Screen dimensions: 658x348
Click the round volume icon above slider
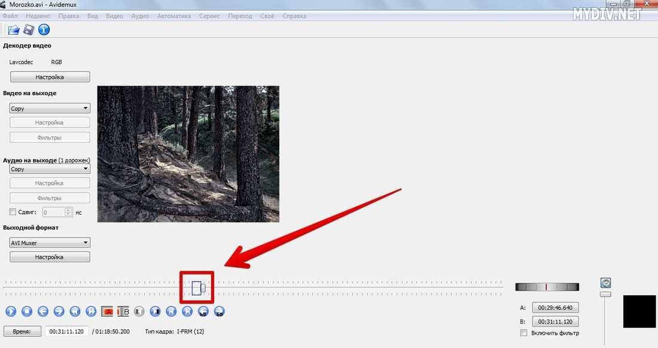tap(605, 283)
